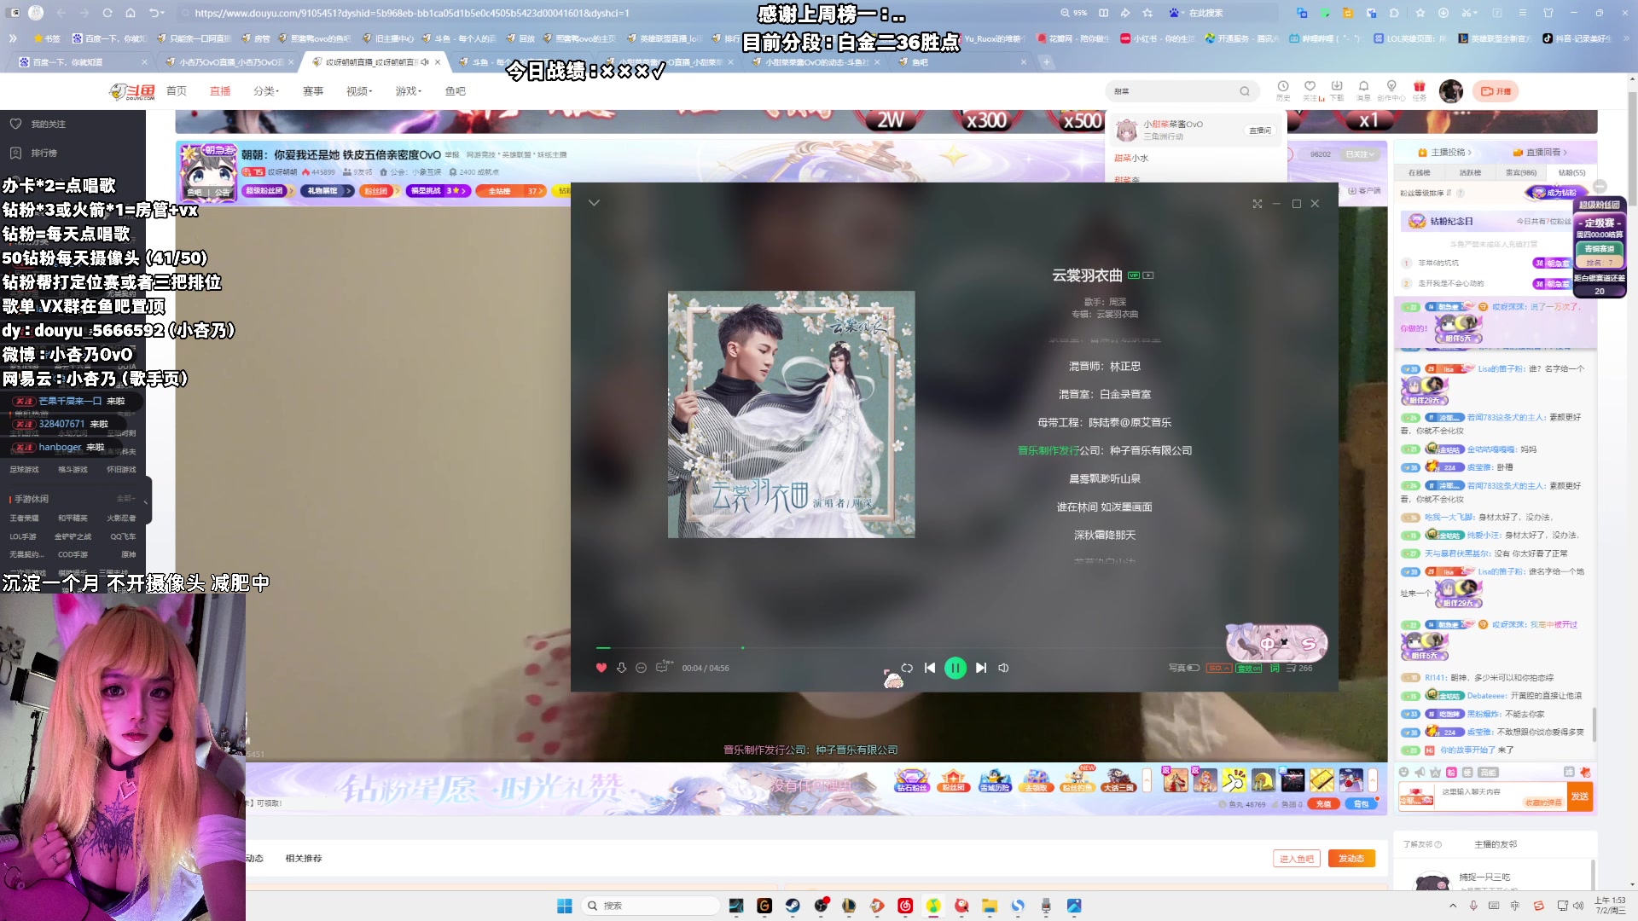Switch to 贵宾(986) tab
Image resolution: width=1638 pixels, height=921 pixels.
[1521, 172]
